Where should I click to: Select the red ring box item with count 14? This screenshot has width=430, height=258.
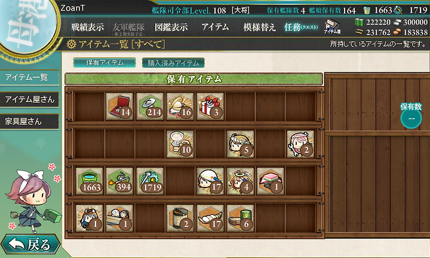point(119,106)
